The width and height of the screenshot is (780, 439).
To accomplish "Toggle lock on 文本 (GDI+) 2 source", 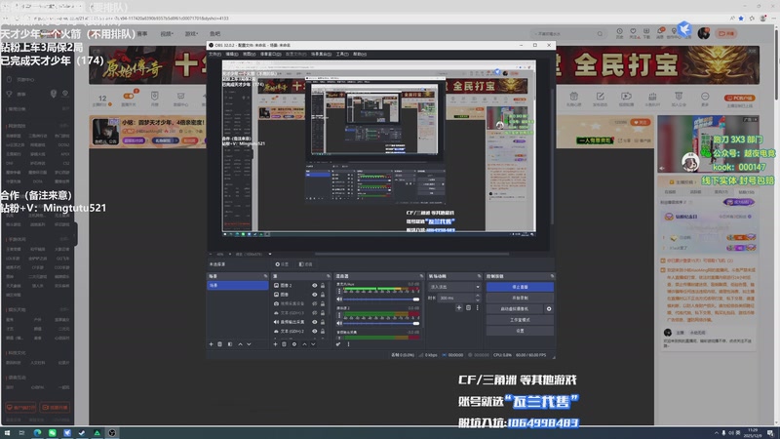I will [x=323, y=331].
